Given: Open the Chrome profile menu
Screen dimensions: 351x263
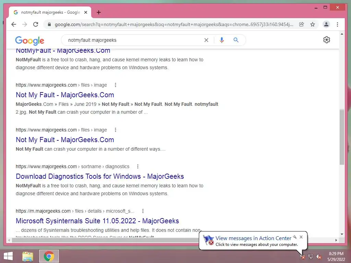Looking at the screenshot, I should [x=326, y=24].
